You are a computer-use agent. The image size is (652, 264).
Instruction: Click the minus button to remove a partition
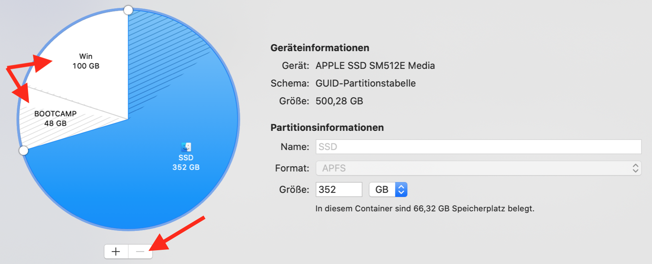[140, 252]
